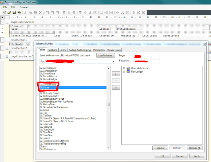Create a new report with the New icon
The height and width of the screenshot is (162, 211).
pyautogui.click(x=4, y=13)
